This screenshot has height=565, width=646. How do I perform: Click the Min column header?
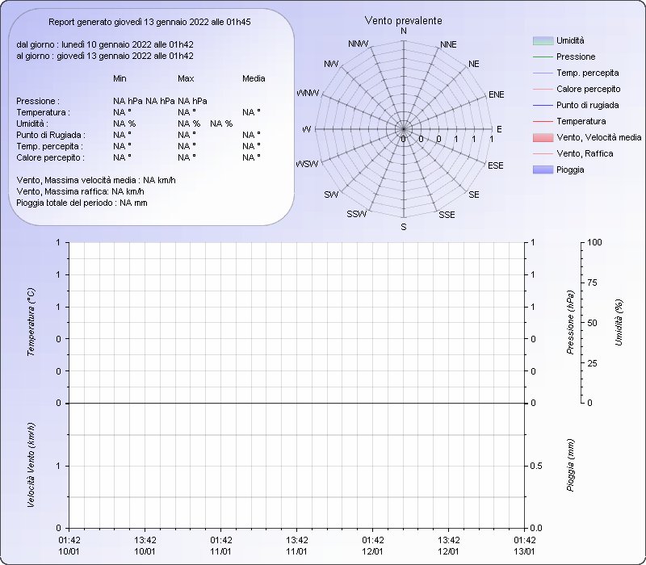tap(120, 78)
